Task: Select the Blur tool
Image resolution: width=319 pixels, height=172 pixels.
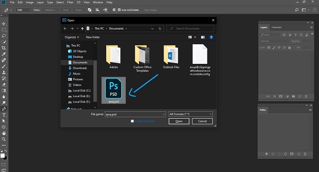Action: point(4,97)
